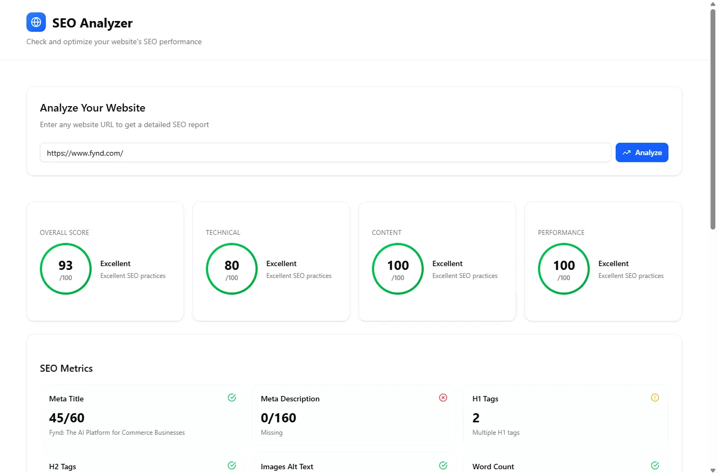Click the SEO Analyzer title text
Viewport: 717px width, 473px height.
pyautogui.click(x=92, y=23)
